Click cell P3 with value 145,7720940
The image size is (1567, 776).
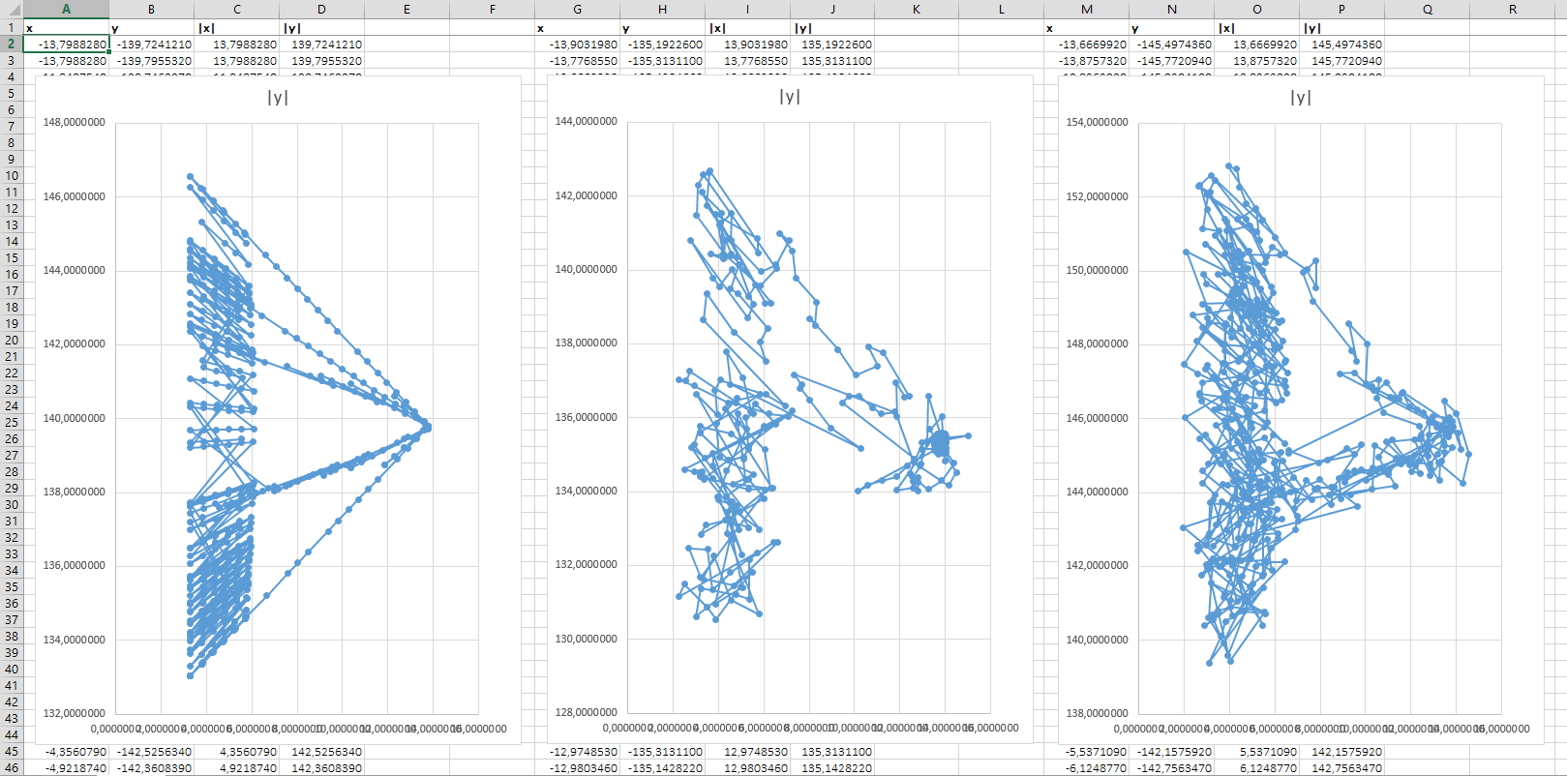[1341, 60]
